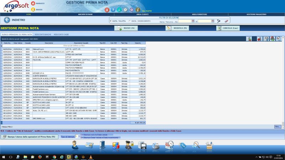Sort by the Descrizione Causale column header
Image resolution: width=285 pixels, height=160 pixels.
81,43
